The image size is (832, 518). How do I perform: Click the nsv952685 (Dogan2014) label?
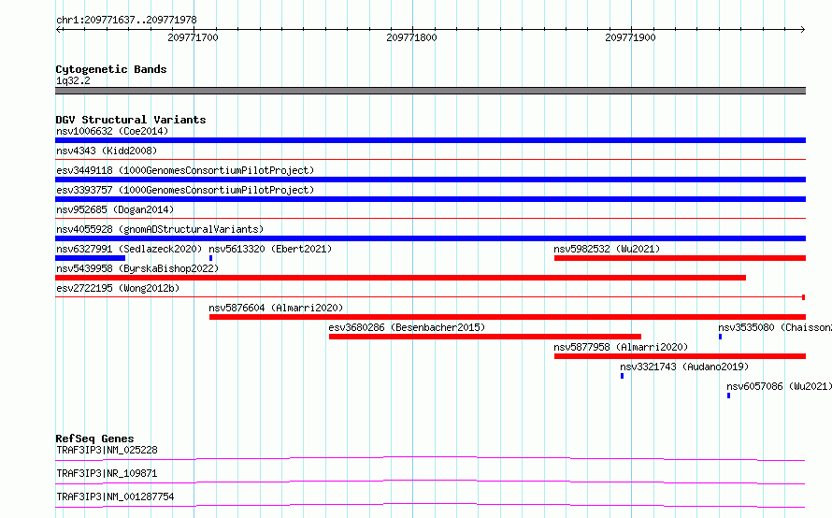[115, 209]
